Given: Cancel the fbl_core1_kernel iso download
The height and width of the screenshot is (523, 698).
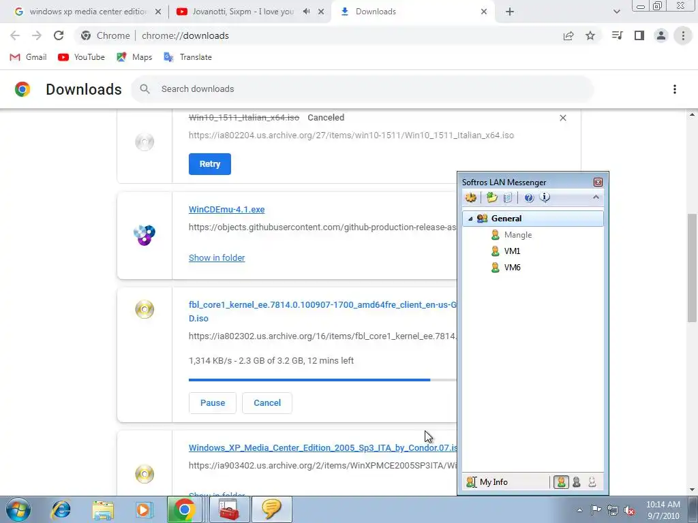Looking at the screenshot, I should coord(267,403).
